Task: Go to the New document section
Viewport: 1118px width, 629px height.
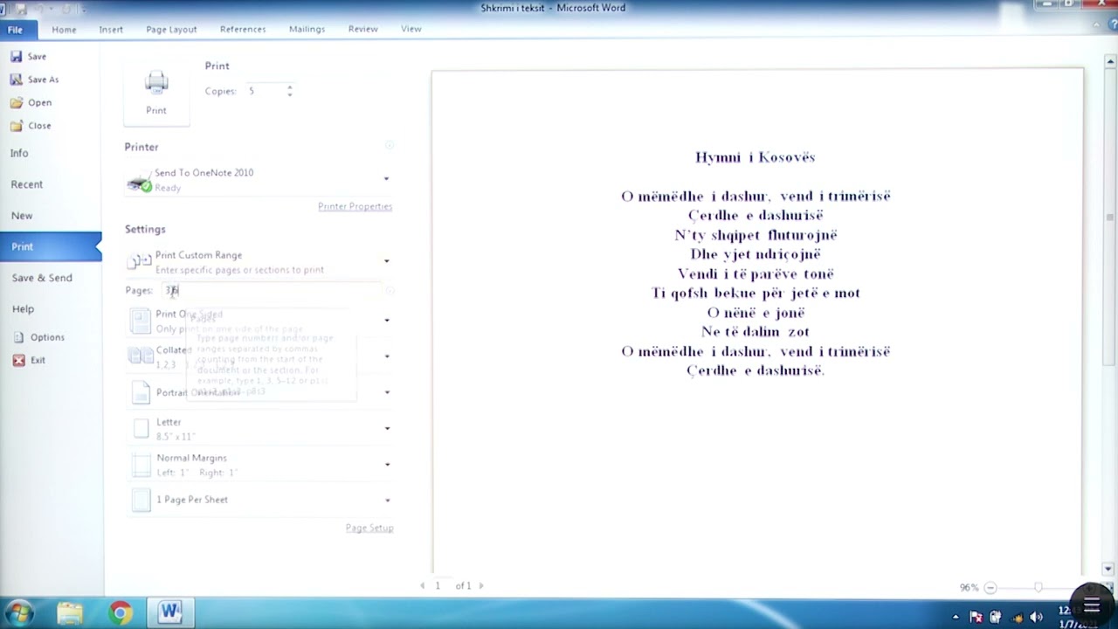Action: point(22,216)
